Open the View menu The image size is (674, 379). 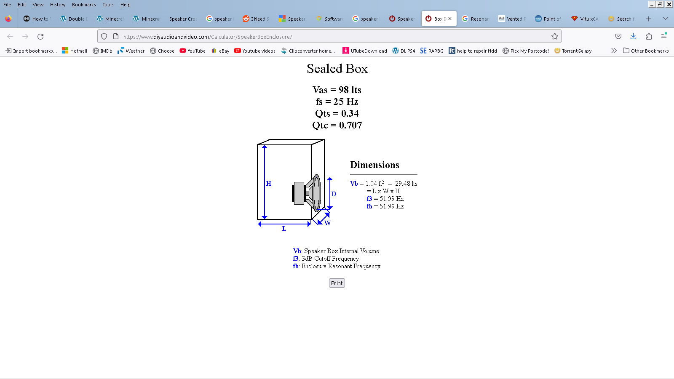(38, 5)
